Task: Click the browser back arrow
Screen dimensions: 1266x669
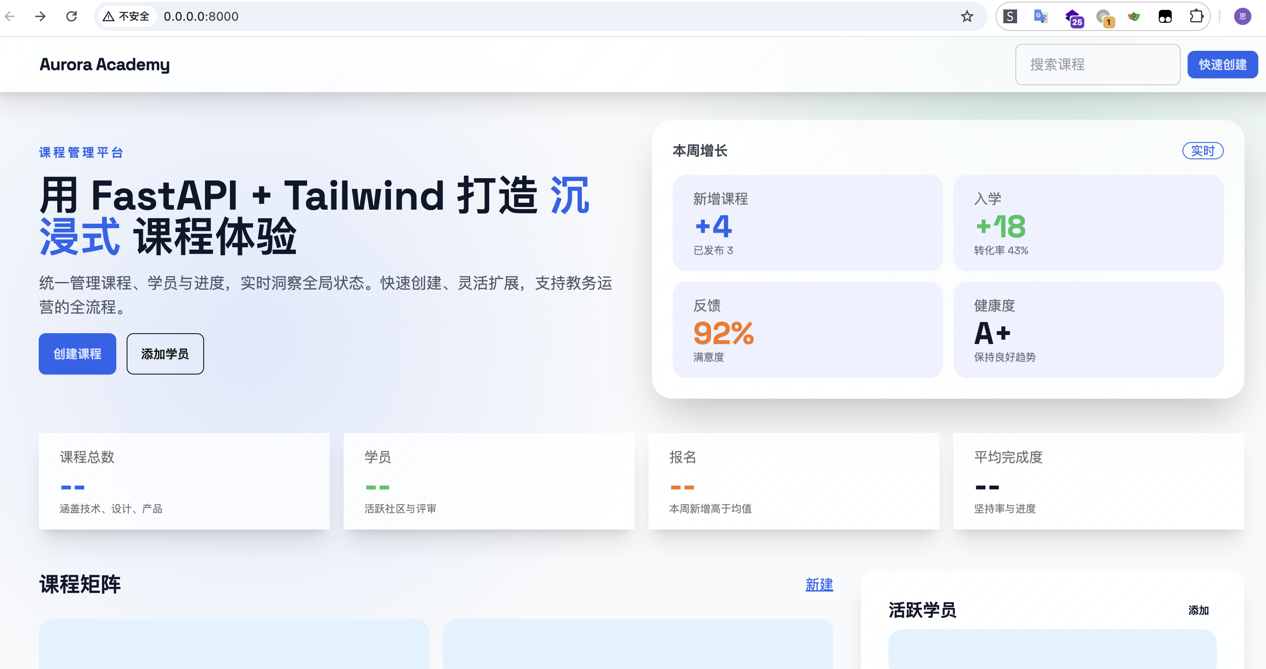Action: [10, 16]
